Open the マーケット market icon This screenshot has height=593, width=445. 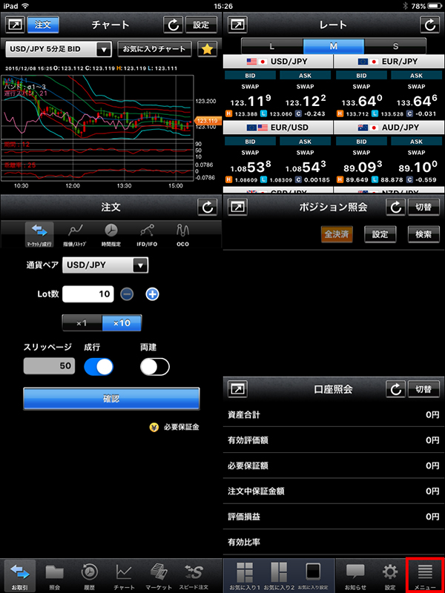[159, 574]
